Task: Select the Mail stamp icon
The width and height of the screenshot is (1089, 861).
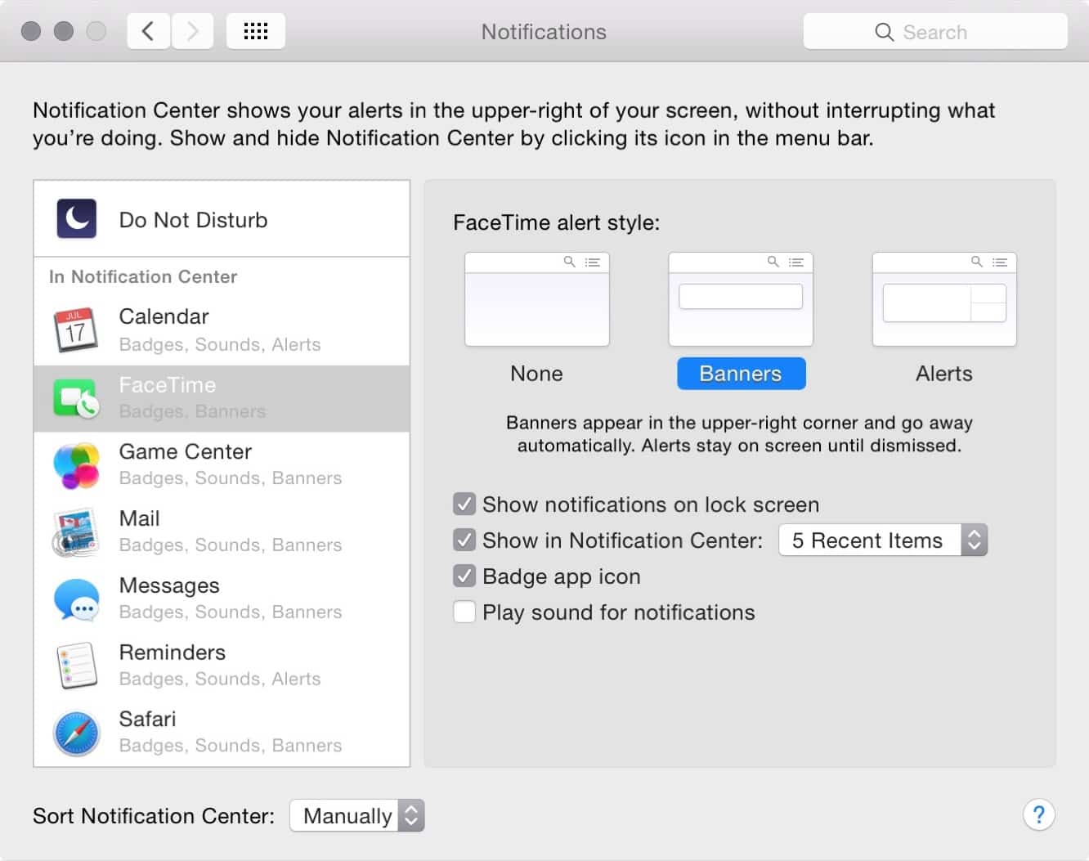Action: 76,531
